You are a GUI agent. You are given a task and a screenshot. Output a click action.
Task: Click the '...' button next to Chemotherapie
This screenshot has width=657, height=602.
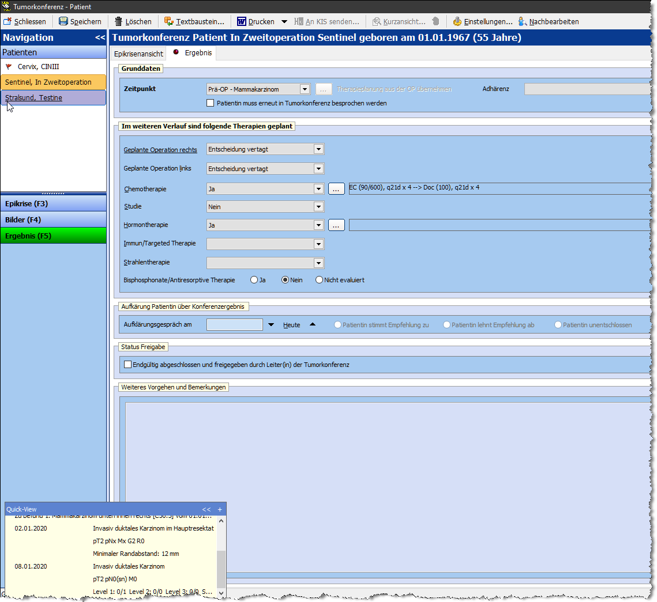pos(336,189)
